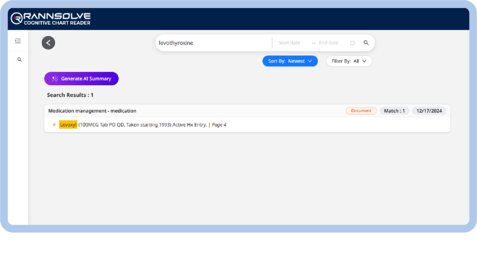Click the Match : 1 badge

[395, 111]
